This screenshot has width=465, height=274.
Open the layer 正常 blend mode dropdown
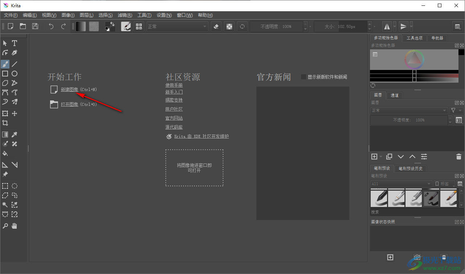click(x=409, y=110)
